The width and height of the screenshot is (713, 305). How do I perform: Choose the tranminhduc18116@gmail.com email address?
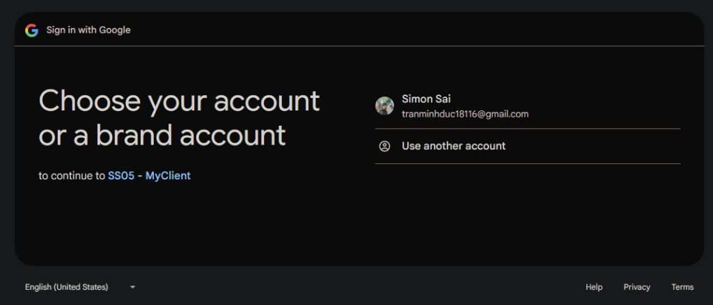click(465, 114)
